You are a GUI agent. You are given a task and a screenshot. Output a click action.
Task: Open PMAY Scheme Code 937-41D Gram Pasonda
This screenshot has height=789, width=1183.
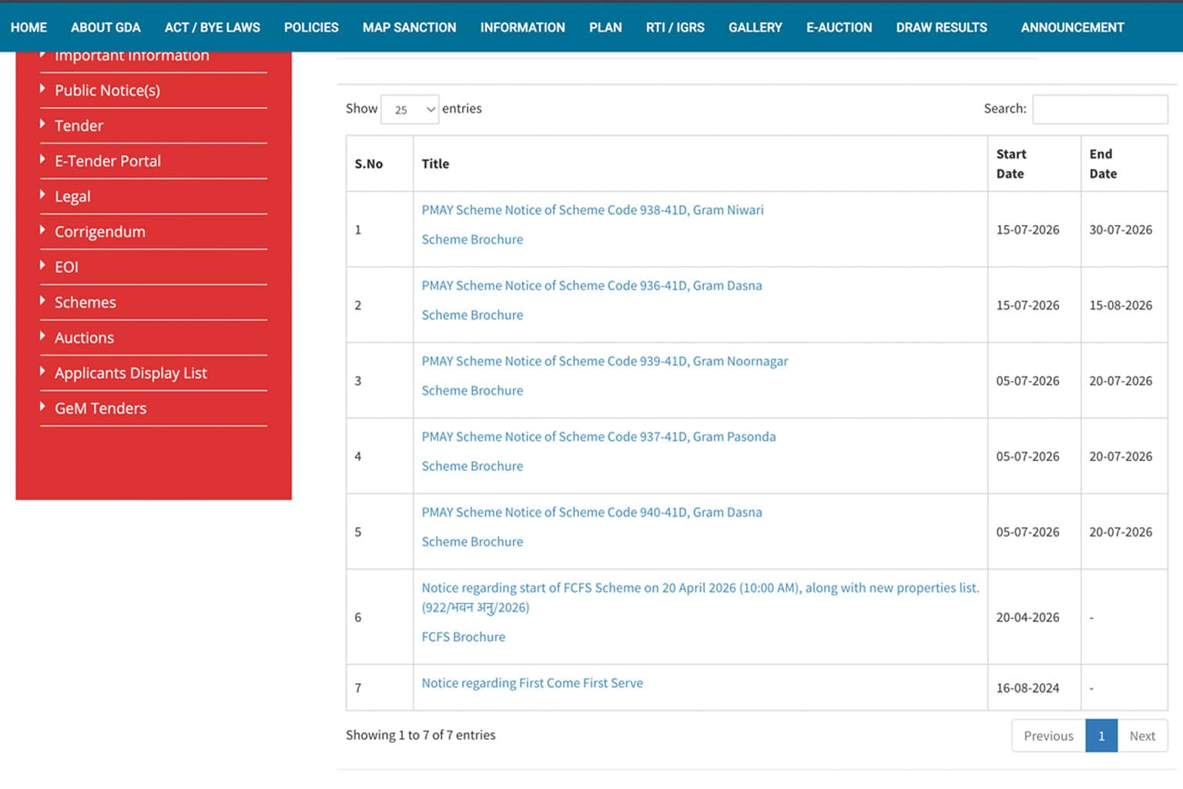click(598, 437)
